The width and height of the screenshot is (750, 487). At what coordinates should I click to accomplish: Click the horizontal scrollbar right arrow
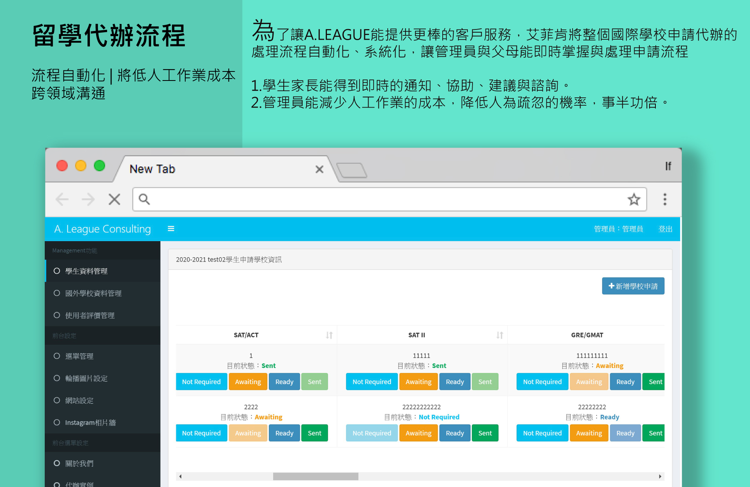(x=660, y=476)
